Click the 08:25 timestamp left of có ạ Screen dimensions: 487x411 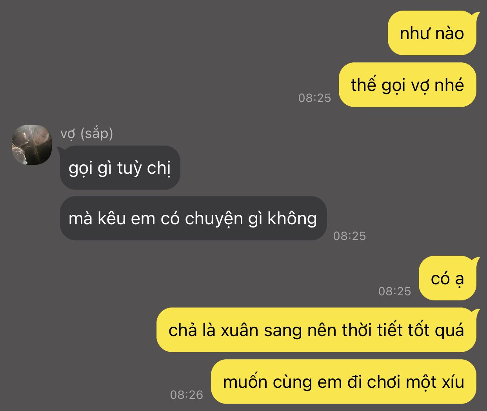pyautogui.click(x=394, y=291)
